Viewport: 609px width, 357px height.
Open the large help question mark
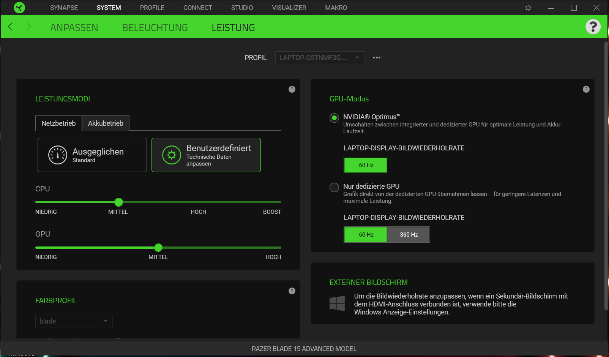[x=593, y=27]
